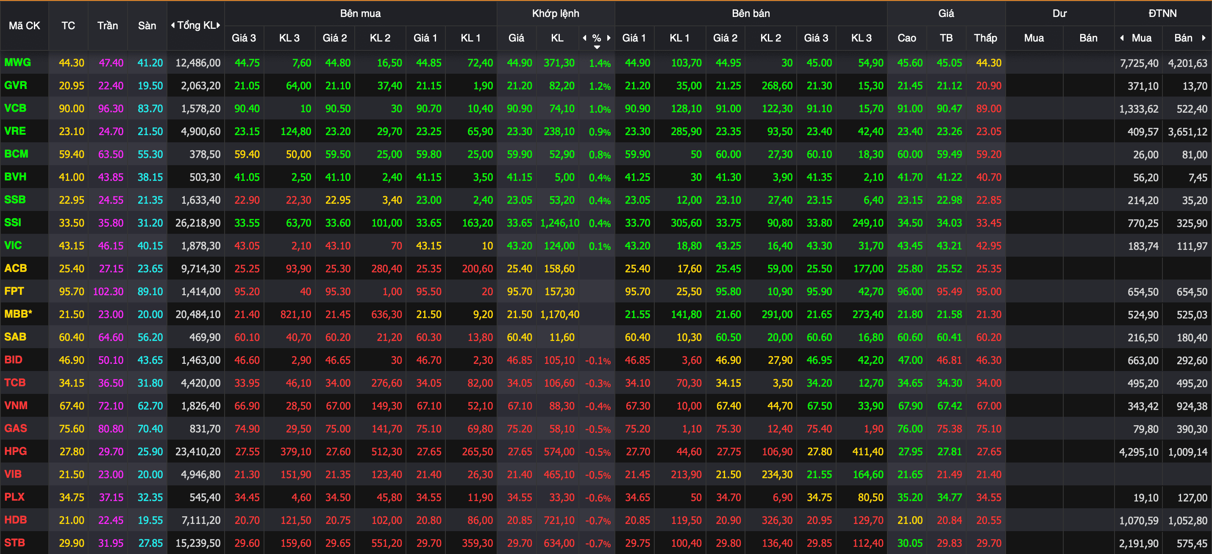Click the left arrow beside the % header

(x=584, y=38)
